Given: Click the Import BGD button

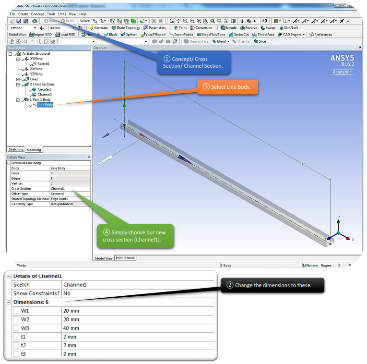Looking at the screenshot, I should click(40, 35).
